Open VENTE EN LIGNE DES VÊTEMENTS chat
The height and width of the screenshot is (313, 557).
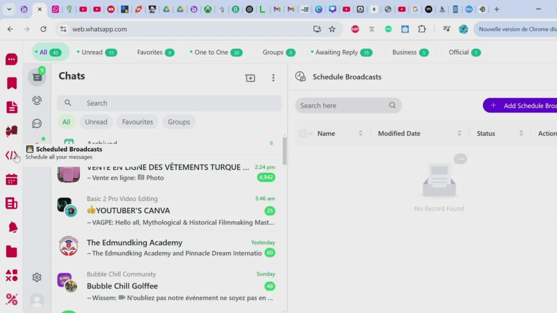(x=169, y=172)
